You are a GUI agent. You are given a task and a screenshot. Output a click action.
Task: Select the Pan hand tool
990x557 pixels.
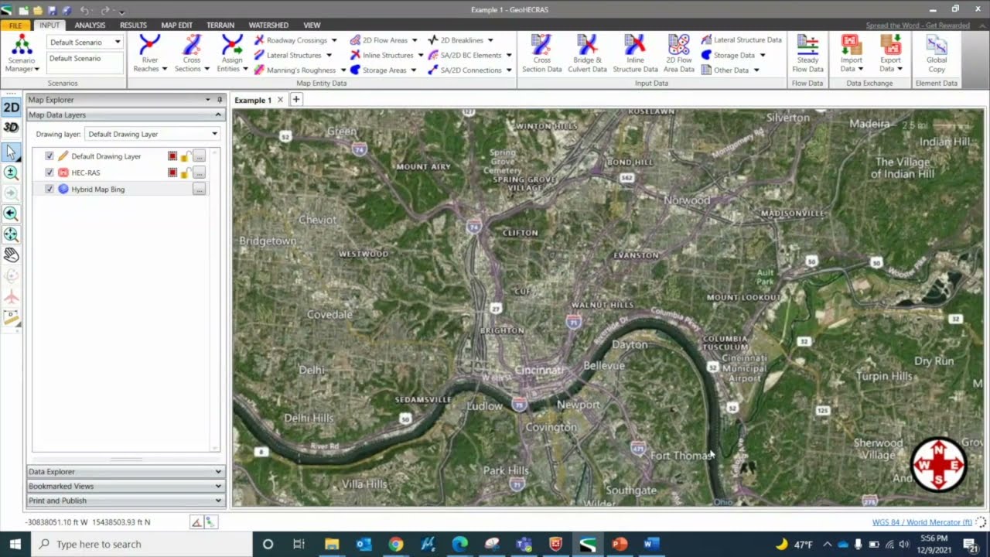pos(11,255)
